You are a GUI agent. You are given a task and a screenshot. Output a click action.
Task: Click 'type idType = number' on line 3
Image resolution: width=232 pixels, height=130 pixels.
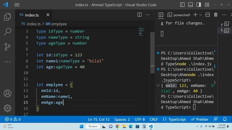coord(61,31)
